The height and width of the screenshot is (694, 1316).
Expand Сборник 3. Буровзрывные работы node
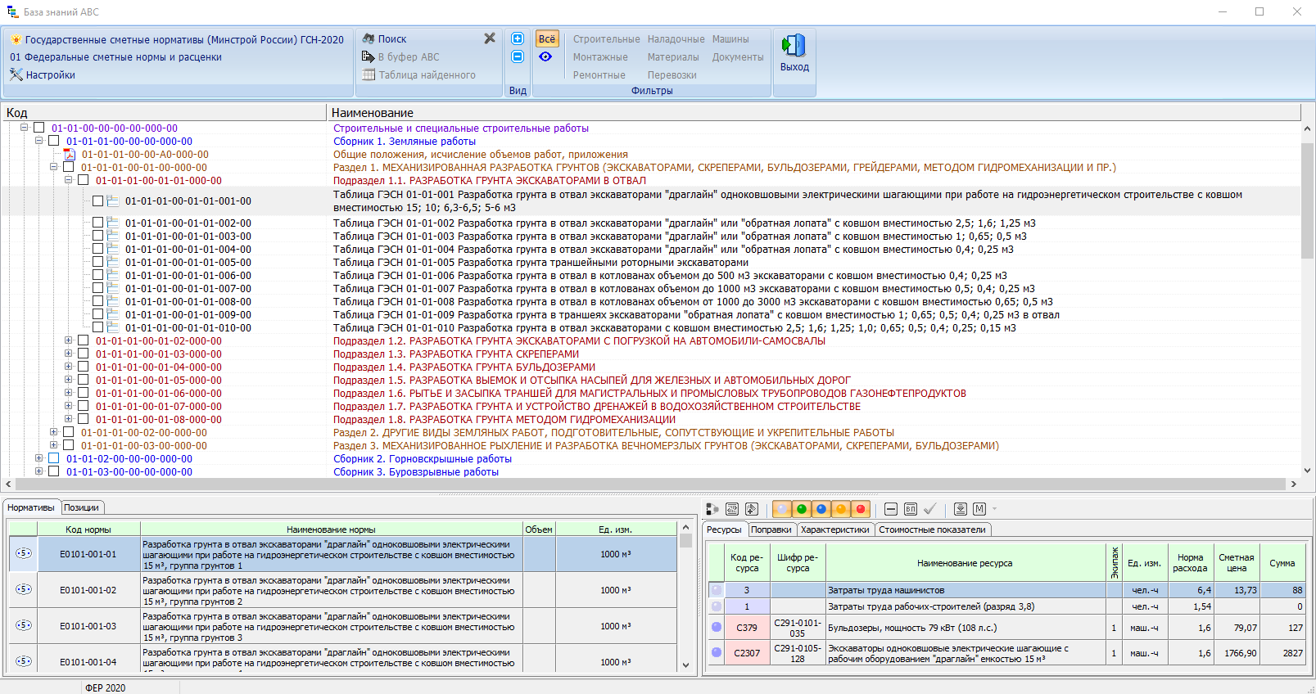tap(38, 472)
